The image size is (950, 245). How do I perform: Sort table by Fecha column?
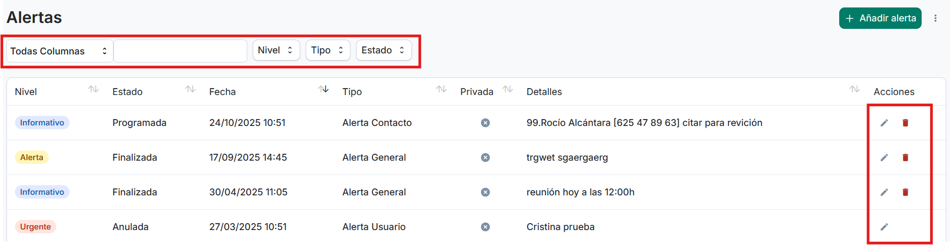click(x=323, y=89)
